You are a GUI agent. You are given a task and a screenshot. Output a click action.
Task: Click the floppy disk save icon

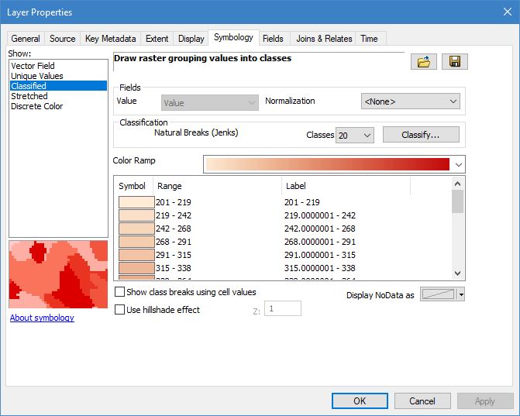pyautogui.click(x=455, y=62)
